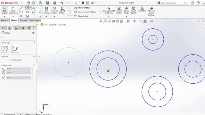Collapse the Options section
This screenshot has height=115, width=205.
tap(34, 57)
